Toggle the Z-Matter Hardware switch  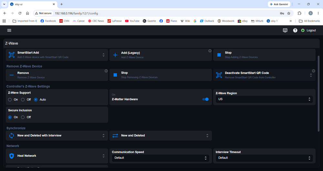(x=205, y=99)
